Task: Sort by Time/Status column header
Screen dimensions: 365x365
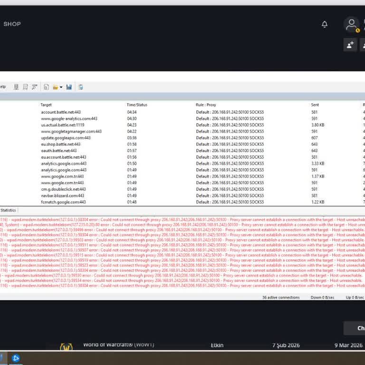Action: tap(136, 105)
